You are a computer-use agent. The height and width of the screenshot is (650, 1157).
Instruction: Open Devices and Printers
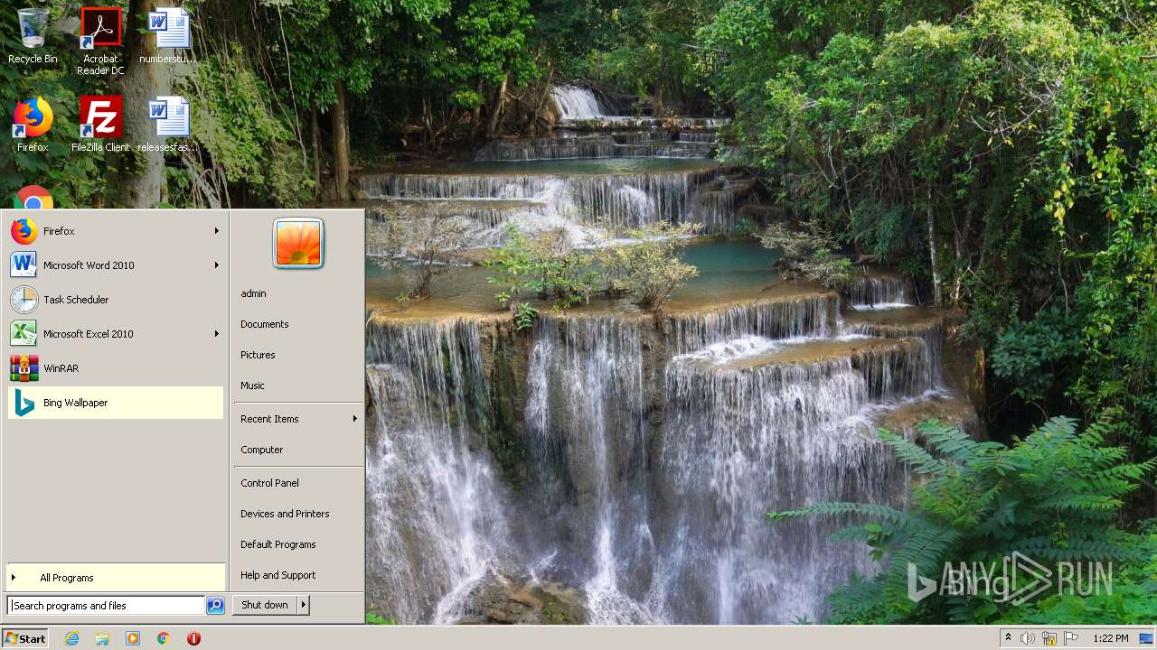click(x=298, y=514)
